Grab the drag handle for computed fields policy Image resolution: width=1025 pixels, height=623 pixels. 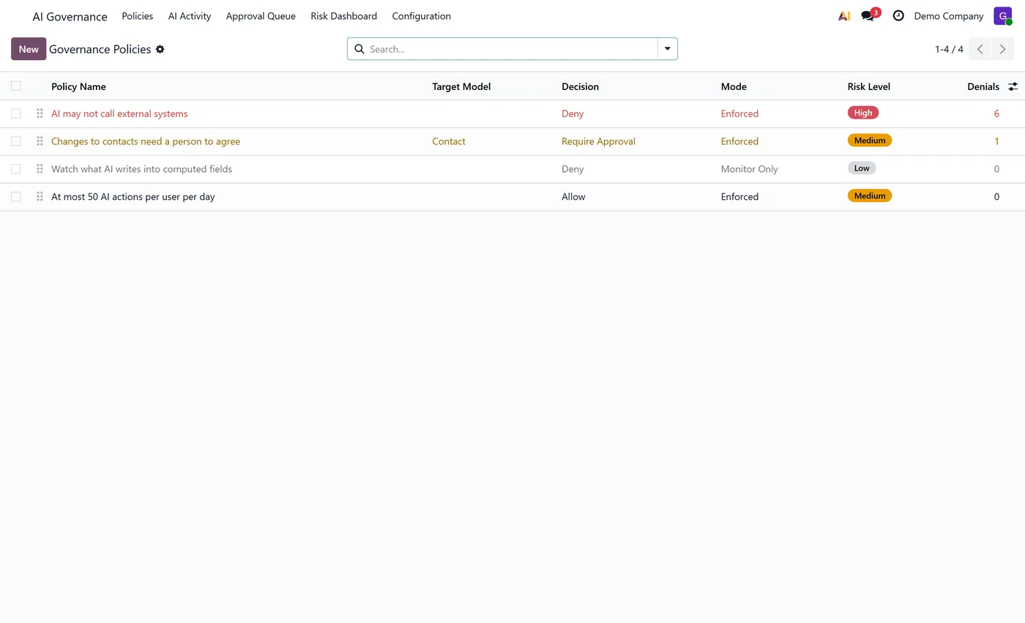(40, 169)
